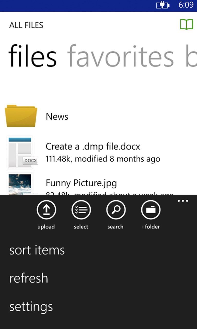Click the DOCX file icon
The width and height of the screenshot is (197, 329).
coord(22,152)
